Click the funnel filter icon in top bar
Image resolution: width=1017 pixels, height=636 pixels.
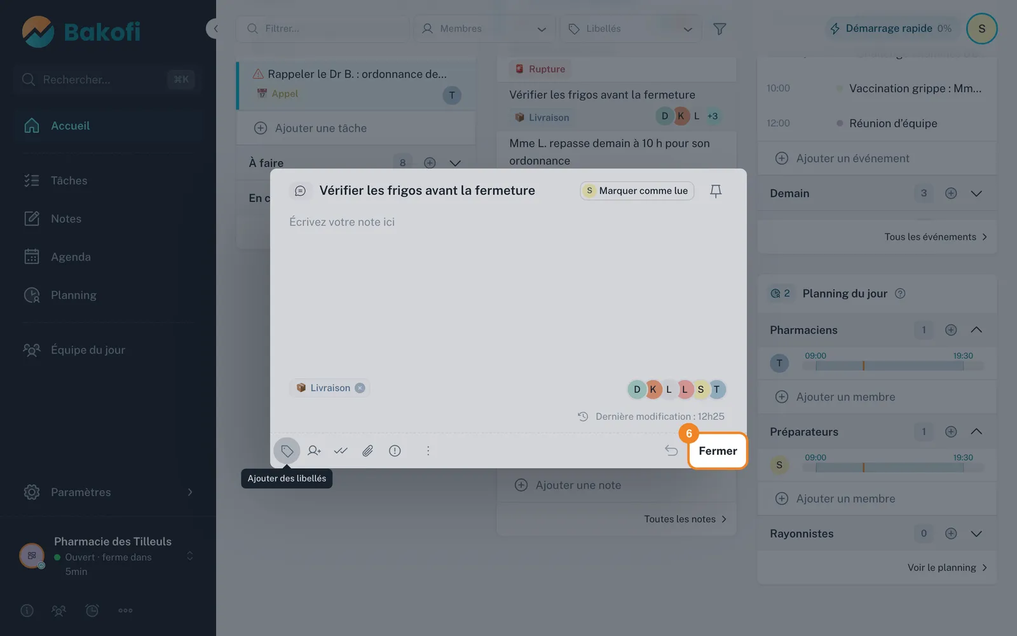[720, 29]
